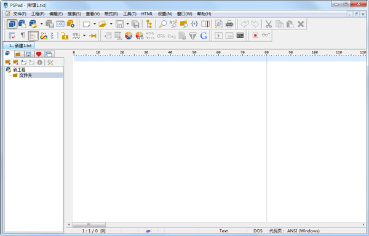
Task: Click the scissors cut icon
Action: [x=269, y=24]
